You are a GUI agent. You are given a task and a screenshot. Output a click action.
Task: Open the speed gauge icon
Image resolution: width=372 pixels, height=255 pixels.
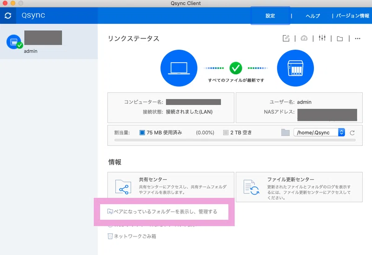[304, 38]
